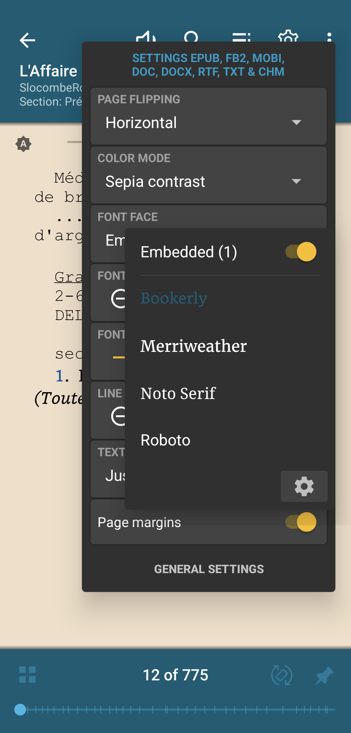Disable the Page margins switch

tap(301, 522)
